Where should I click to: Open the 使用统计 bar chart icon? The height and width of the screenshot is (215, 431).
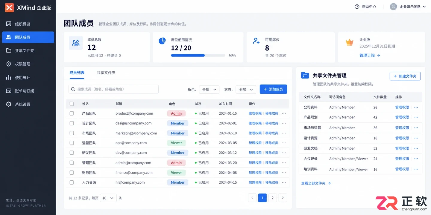(x=9, y=78)
